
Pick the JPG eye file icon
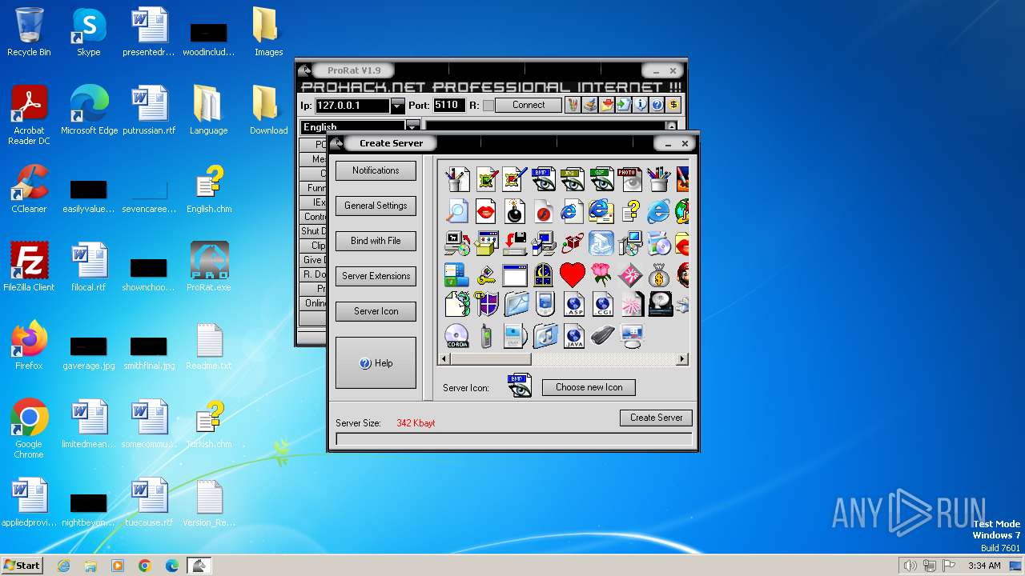tap(572, 178)
